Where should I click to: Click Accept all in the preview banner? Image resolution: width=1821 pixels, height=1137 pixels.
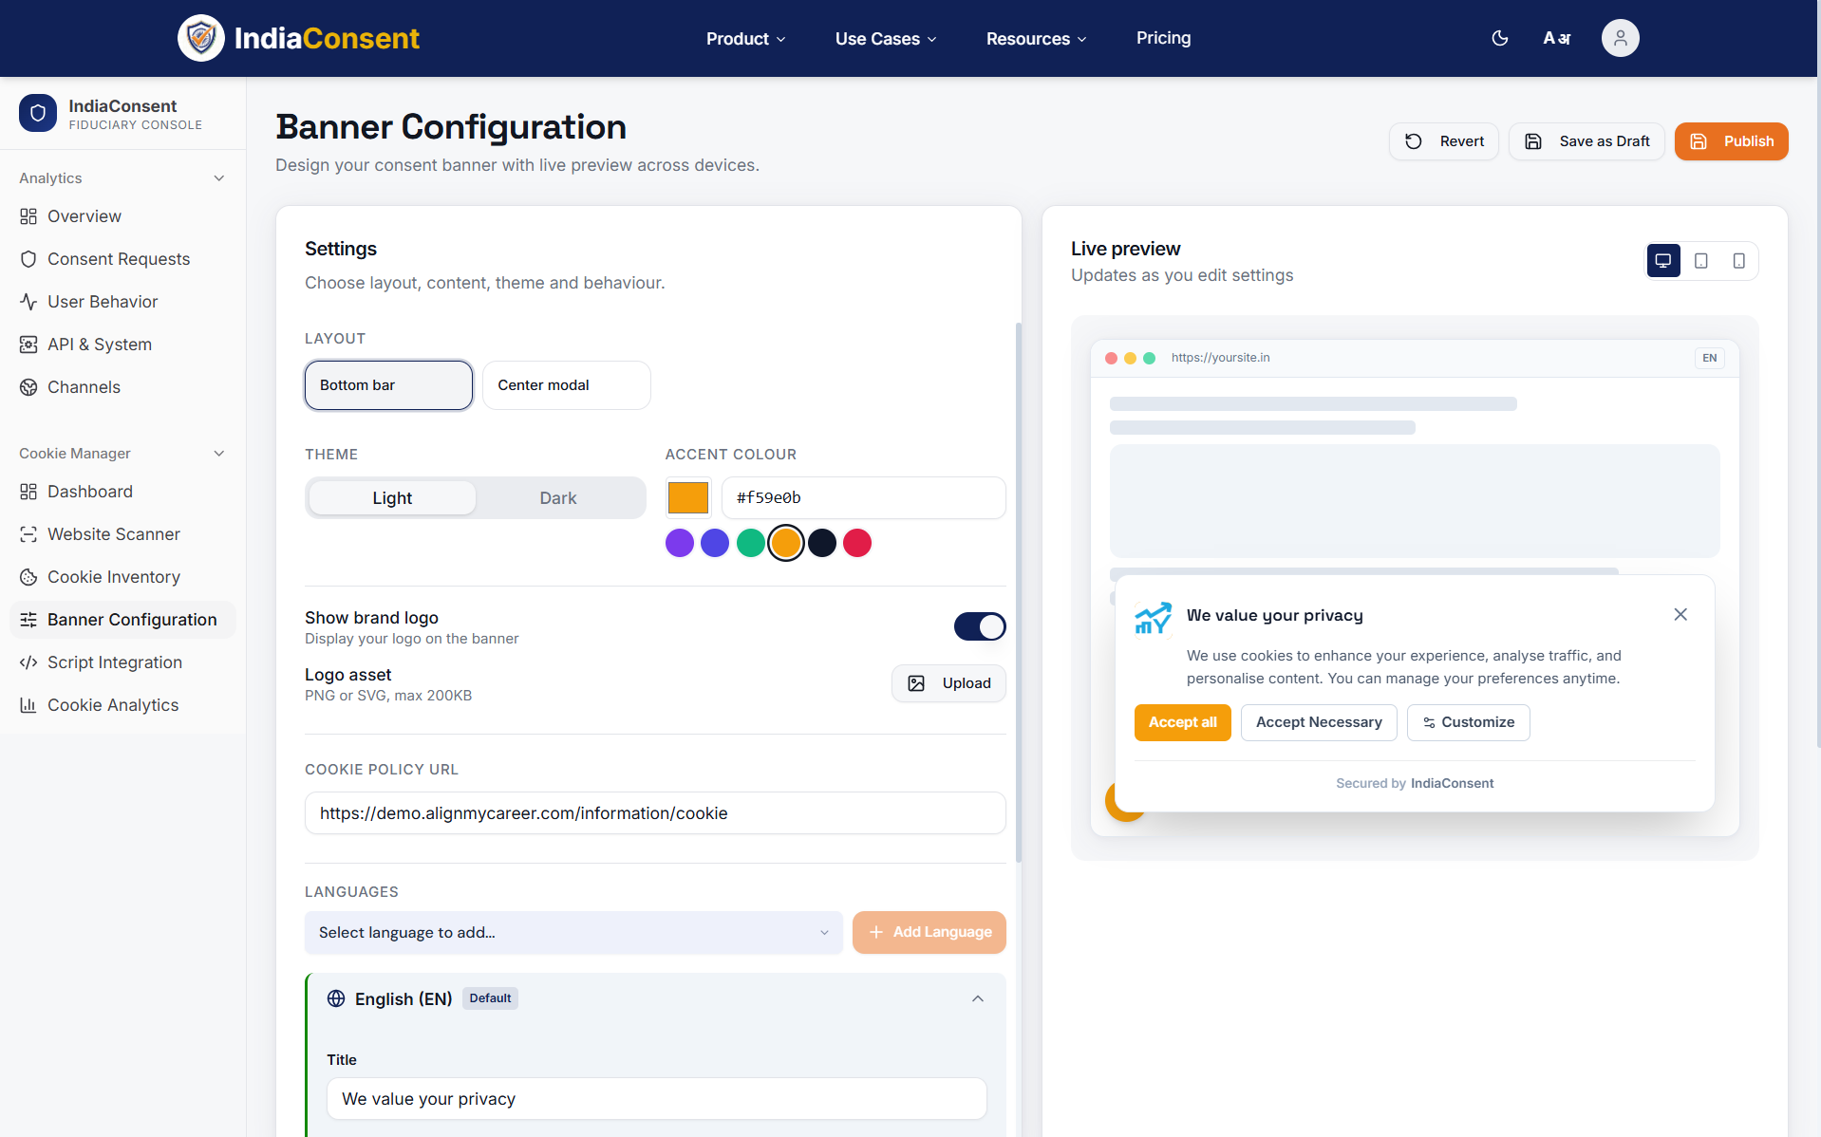1183,722
